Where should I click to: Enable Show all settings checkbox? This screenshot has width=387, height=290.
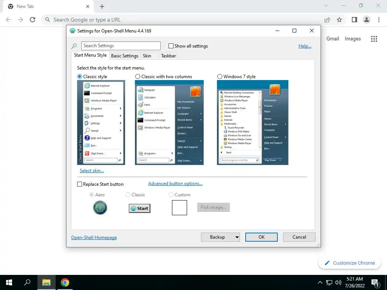point(171,46)
